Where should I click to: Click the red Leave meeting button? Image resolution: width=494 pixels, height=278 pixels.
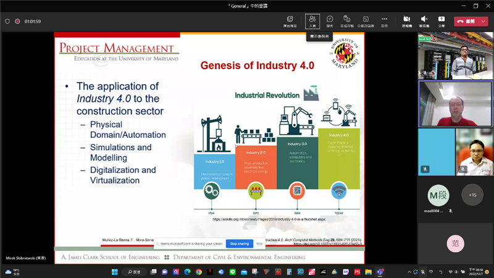(466, 21)
